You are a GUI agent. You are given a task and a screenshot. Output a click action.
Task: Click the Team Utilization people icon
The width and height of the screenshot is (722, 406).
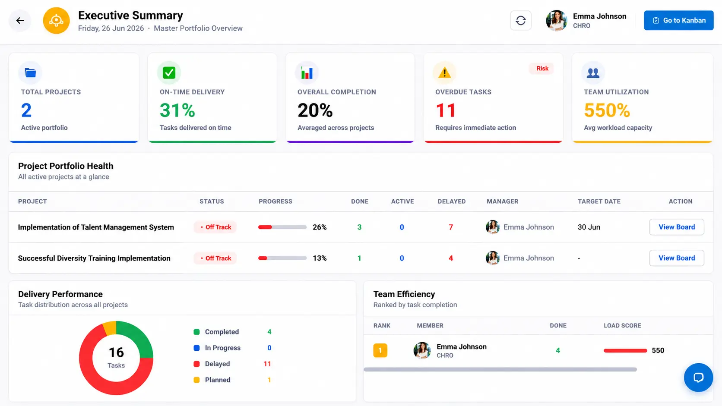593,72
